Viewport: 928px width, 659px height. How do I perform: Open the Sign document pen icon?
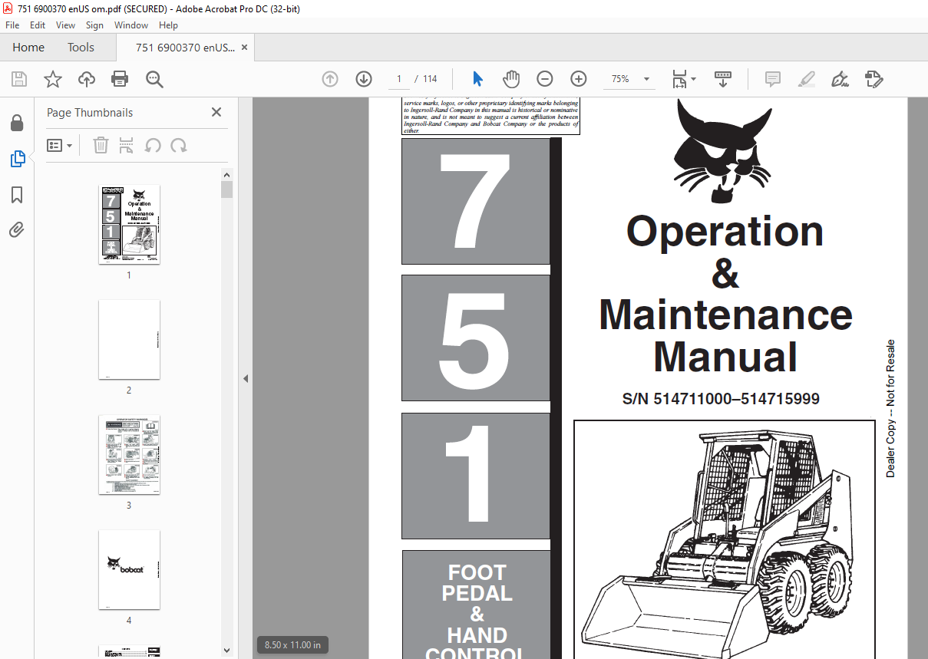click(840, 79)
